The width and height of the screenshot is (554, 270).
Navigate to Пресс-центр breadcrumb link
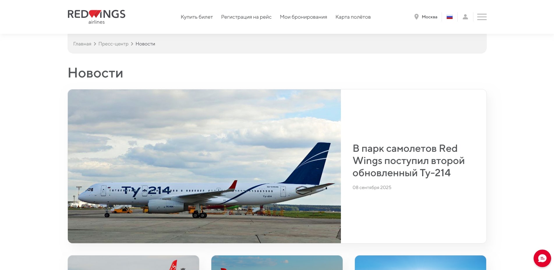click(x=113, y=44)
